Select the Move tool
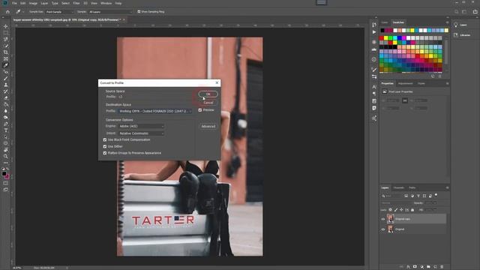 pos(5,26)
